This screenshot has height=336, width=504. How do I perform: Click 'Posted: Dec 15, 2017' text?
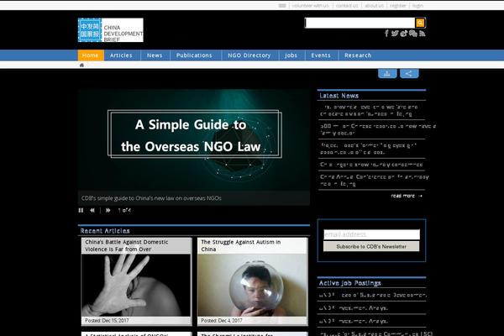(107, 321)
